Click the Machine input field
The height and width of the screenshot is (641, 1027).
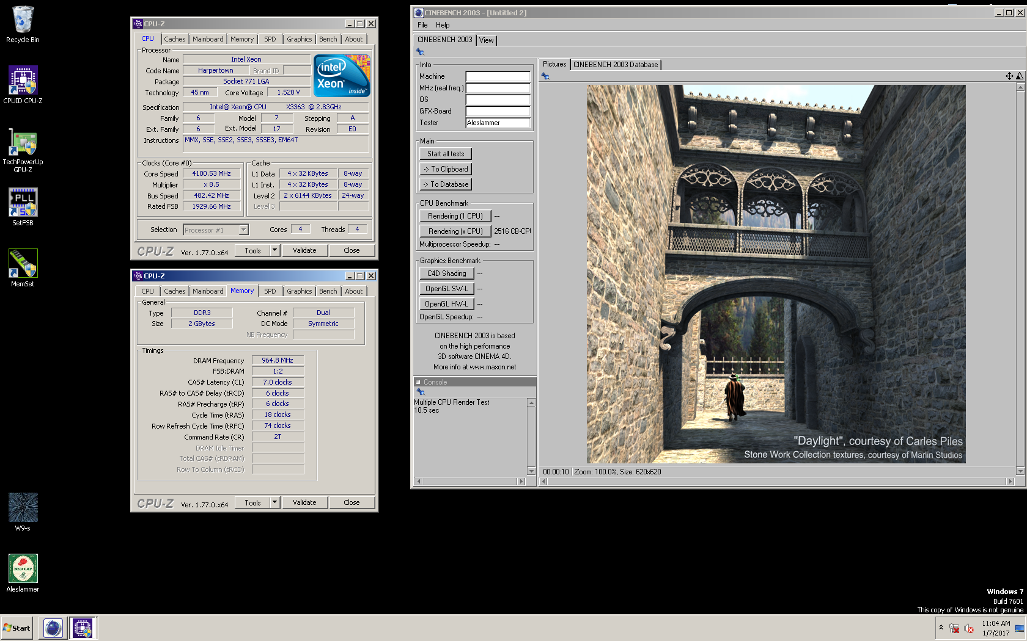click(x=498, y=76)
